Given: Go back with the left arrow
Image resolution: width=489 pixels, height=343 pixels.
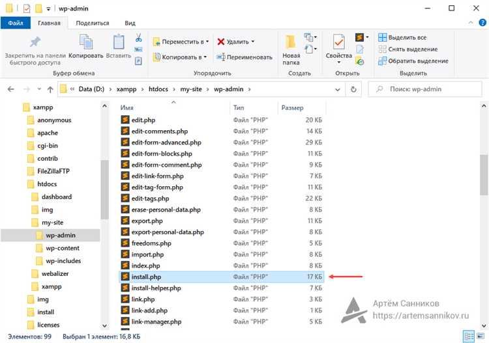Looking at the screenshot, I should click(11, 89).
